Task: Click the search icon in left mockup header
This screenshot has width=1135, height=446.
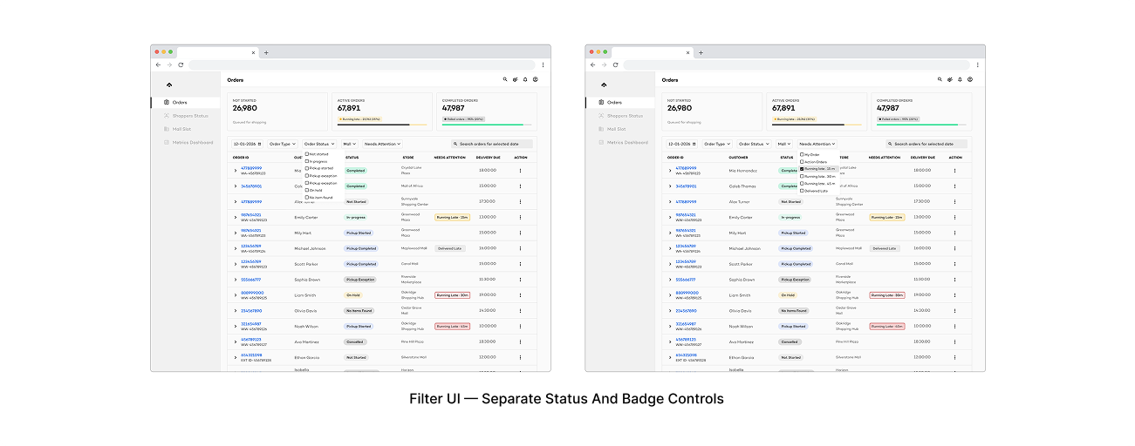Action: click(x=505, y=79)
